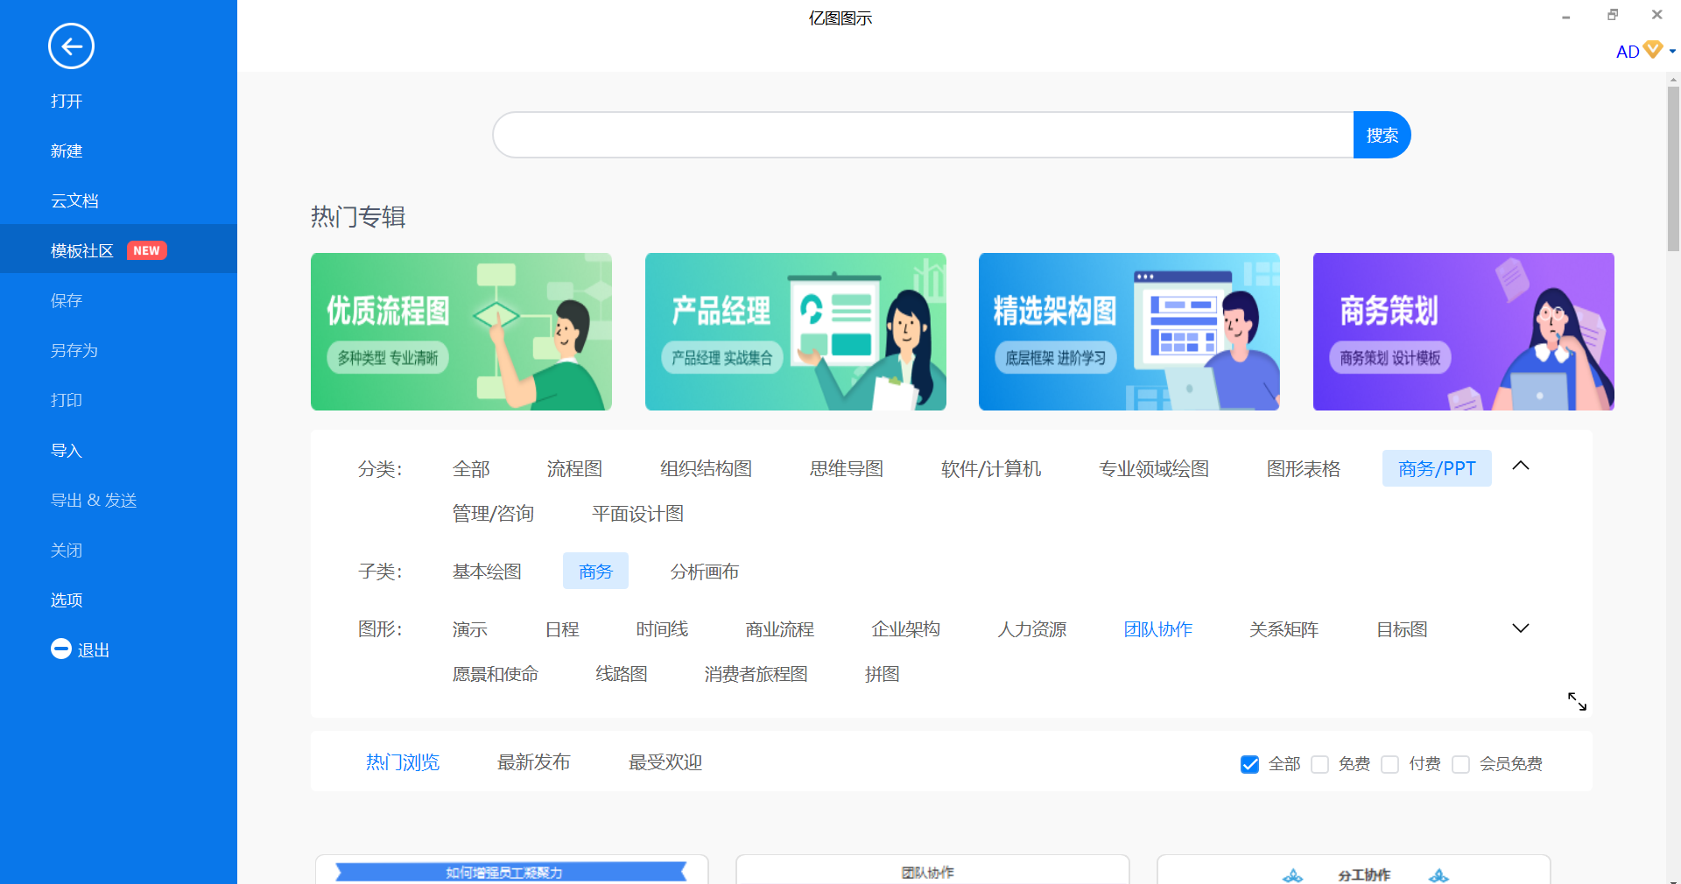Filter by 时间线 shape type
Image resolution: width=1681 pixels, height=884 pixels.
pos(662,629)
